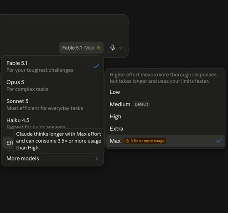Open the chevron dropdown beside the microphone
Image resolution: width=228 pixels, height=213 pixels.
(121, 48)
